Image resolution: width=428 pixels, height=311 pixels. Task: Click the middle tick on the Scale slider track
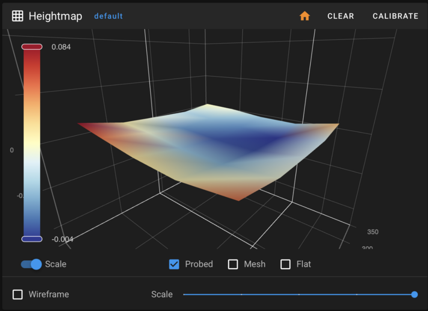[x=299, y=294]
